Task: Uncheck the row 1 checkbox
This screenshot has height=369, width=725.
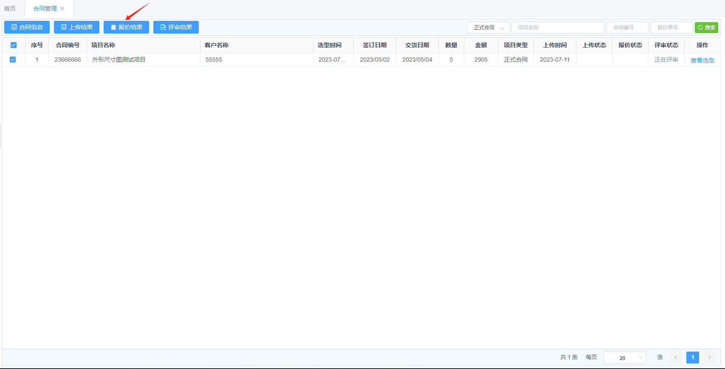Action: [13, 60]
